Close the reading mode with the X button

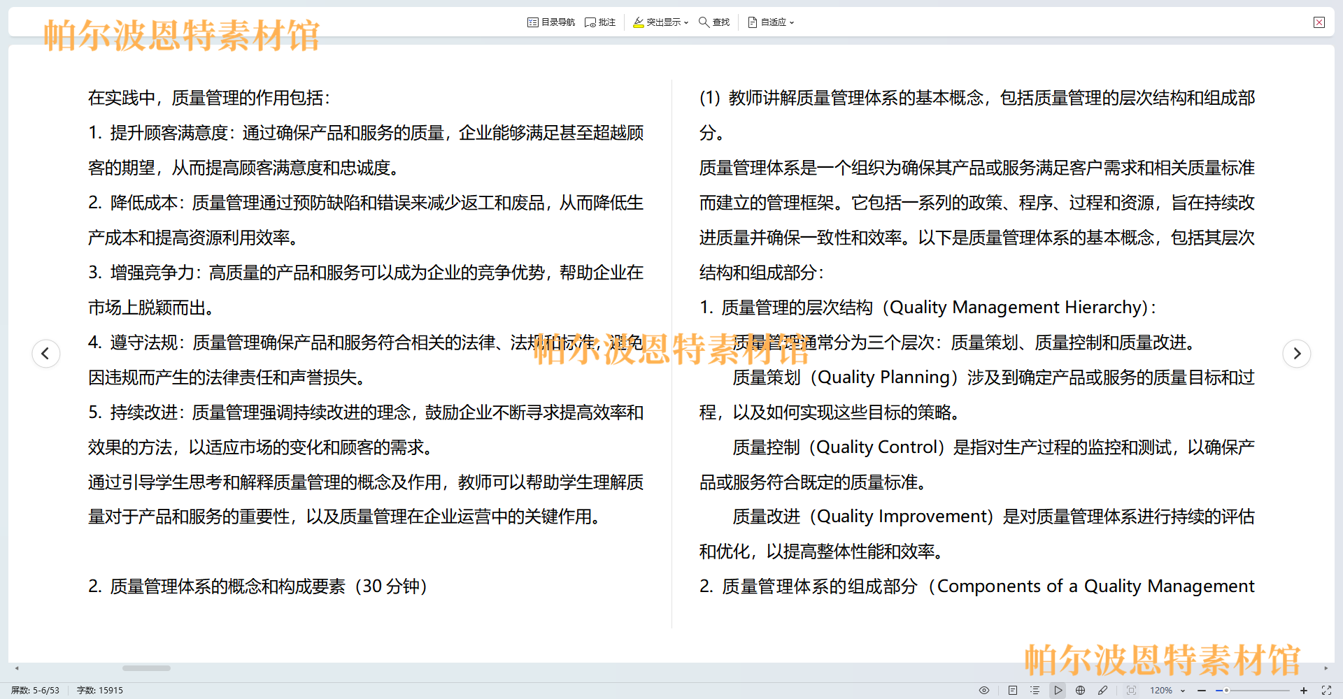[x=1319, y=22]
